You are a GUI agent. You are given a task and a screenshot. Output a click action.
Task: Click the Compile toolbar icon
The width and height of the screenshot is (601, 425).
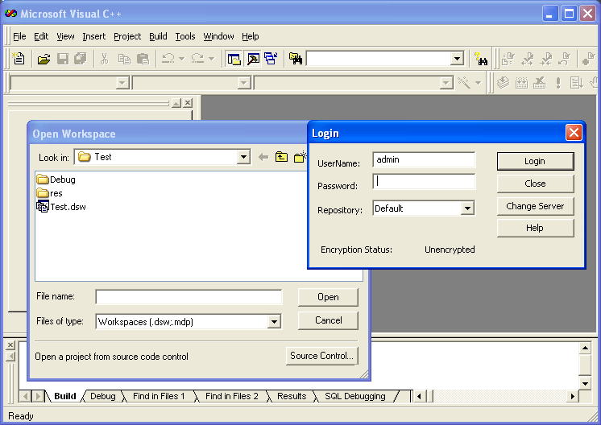tap(503, 82)
